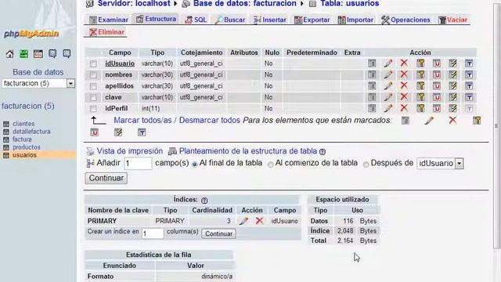Check the idUsuario field checkbox
The image size is (501, 282).
93,63
